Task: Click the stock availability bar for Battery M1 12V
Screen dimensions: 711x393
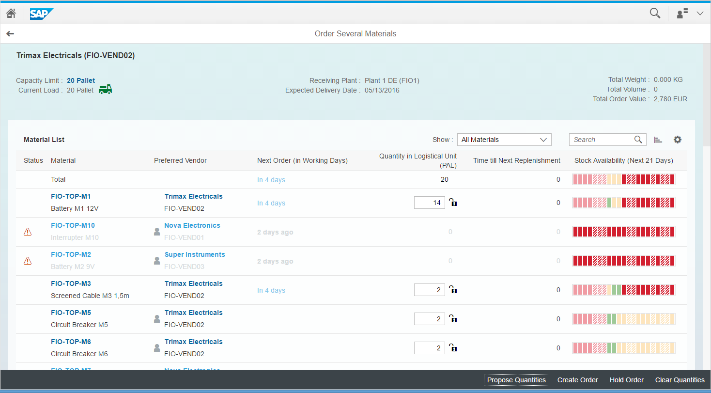Action: coord(623,202)
